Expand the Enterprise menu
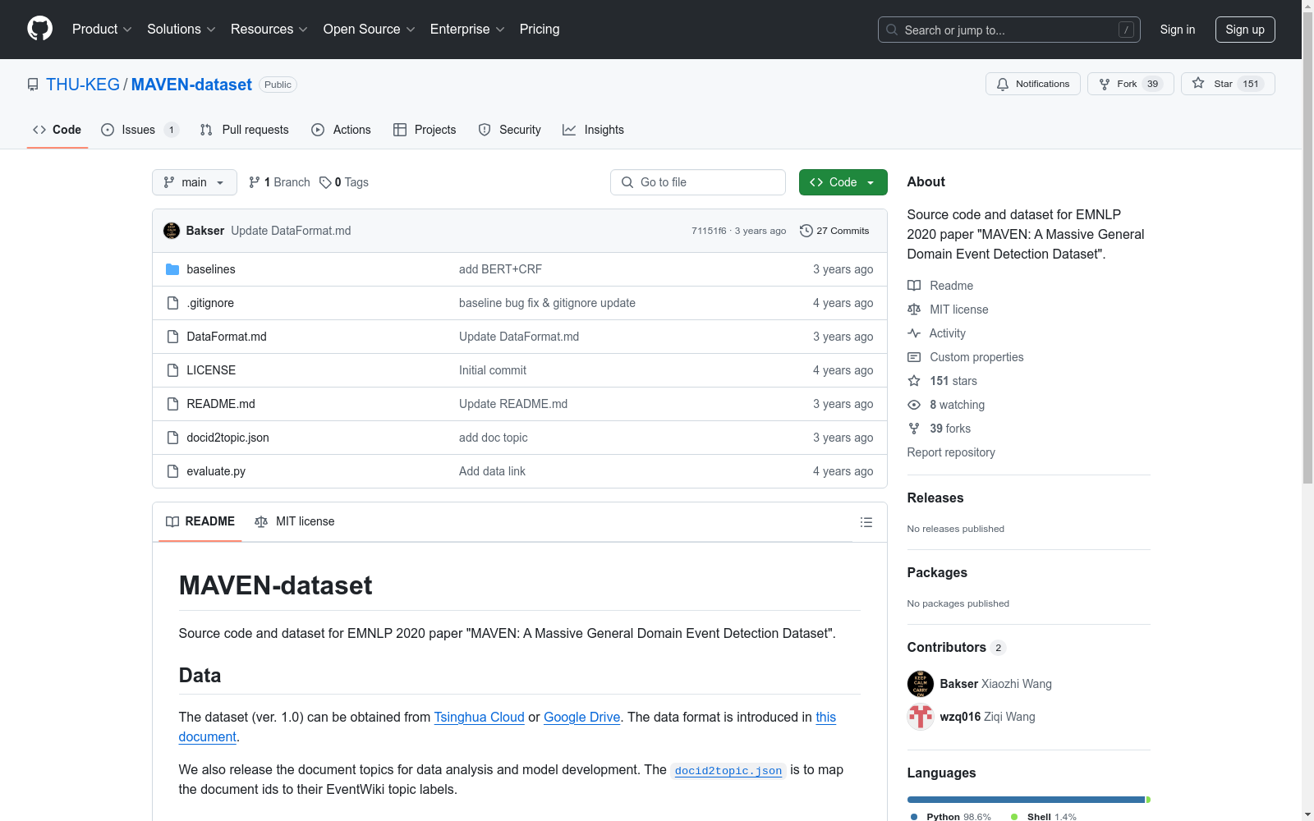This screenshot has width=1314, height=821. pyautogui.click(x=467, y=29)
